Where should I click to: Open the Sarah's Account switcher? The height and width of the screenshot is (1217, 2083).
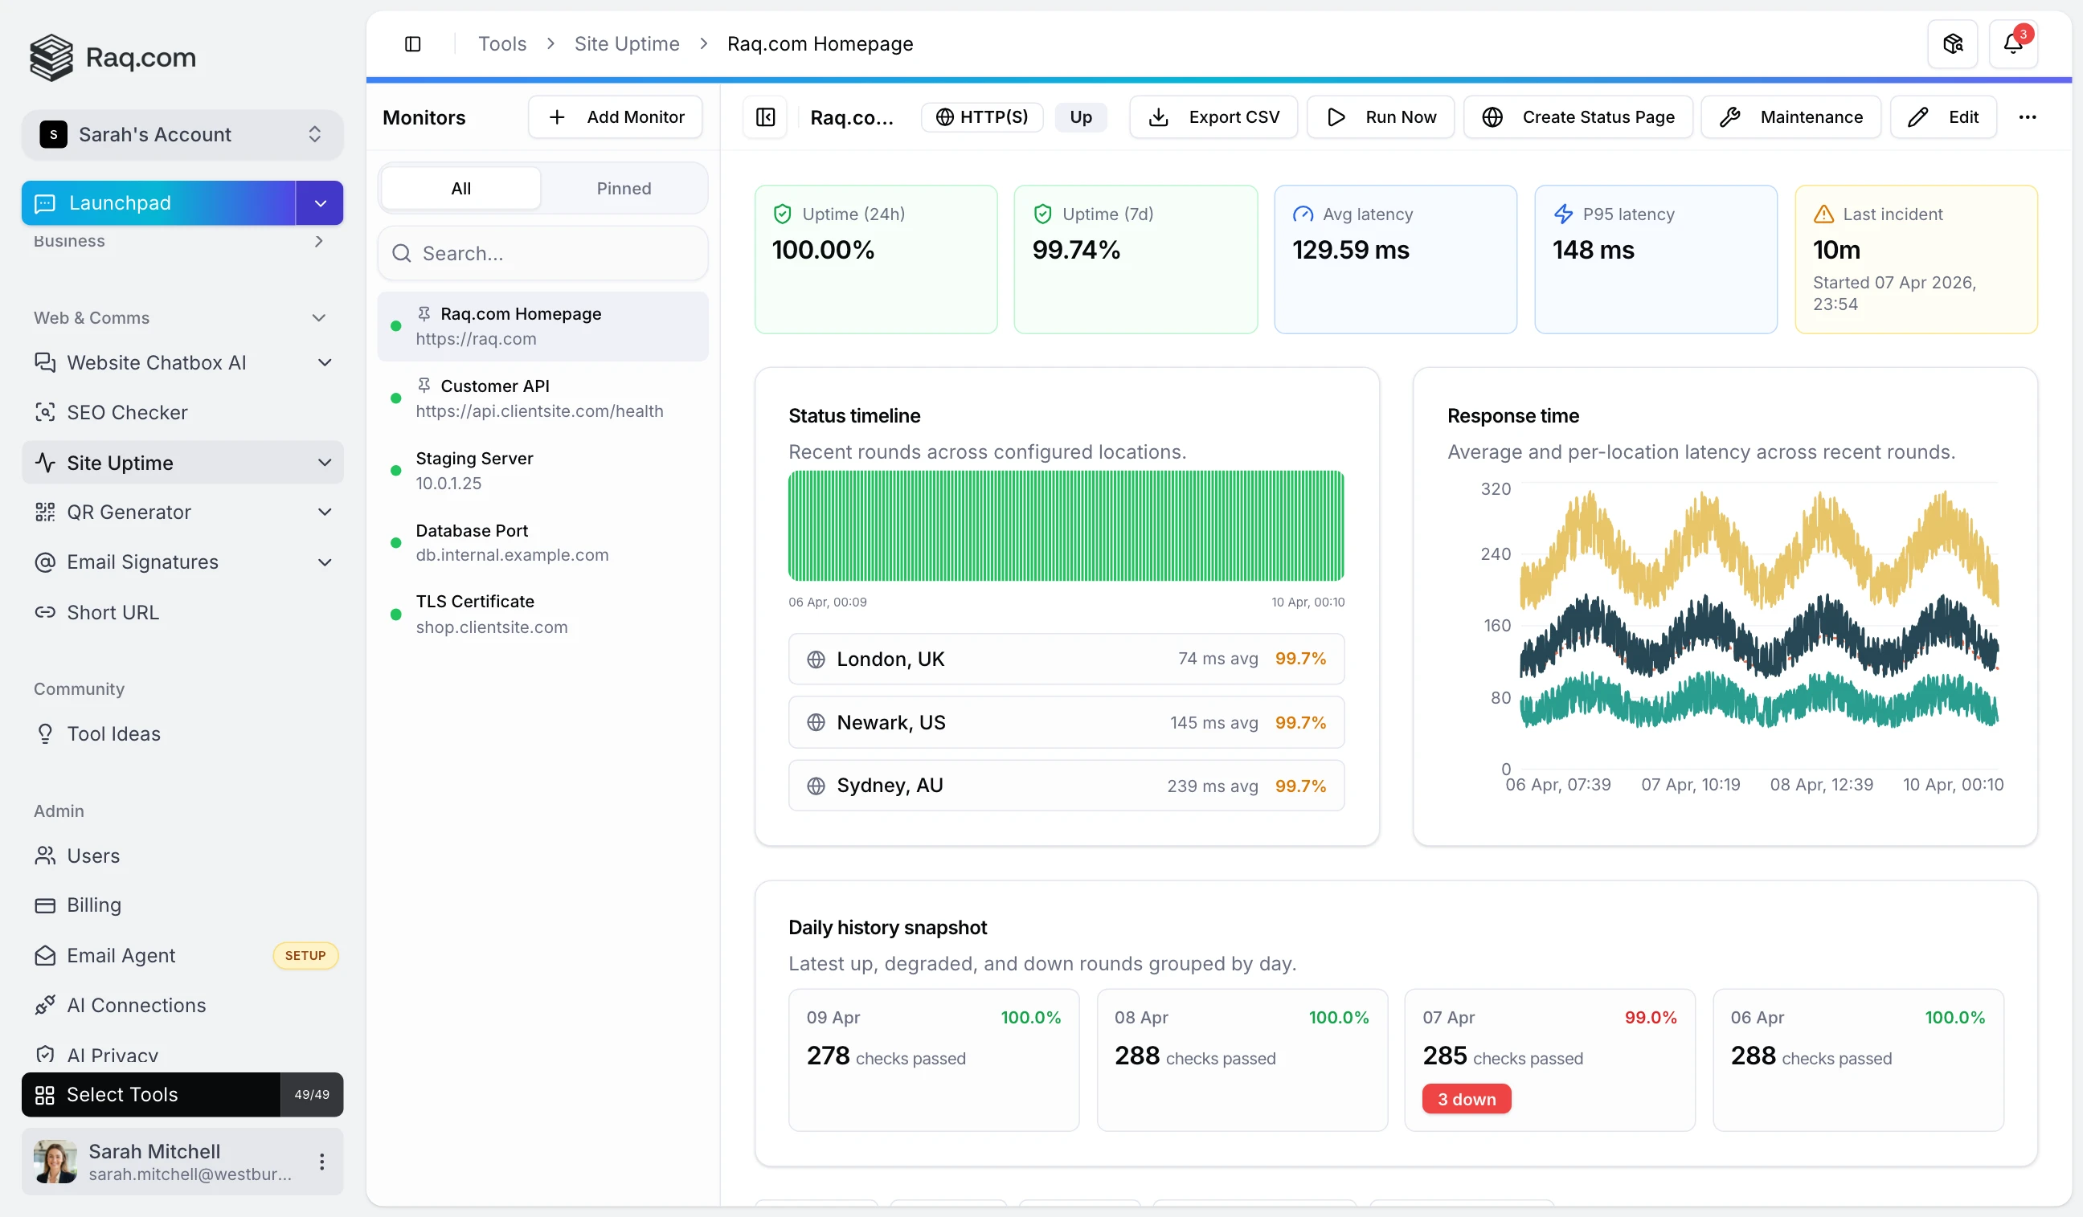pyautogui.click(x=182, y=135)
